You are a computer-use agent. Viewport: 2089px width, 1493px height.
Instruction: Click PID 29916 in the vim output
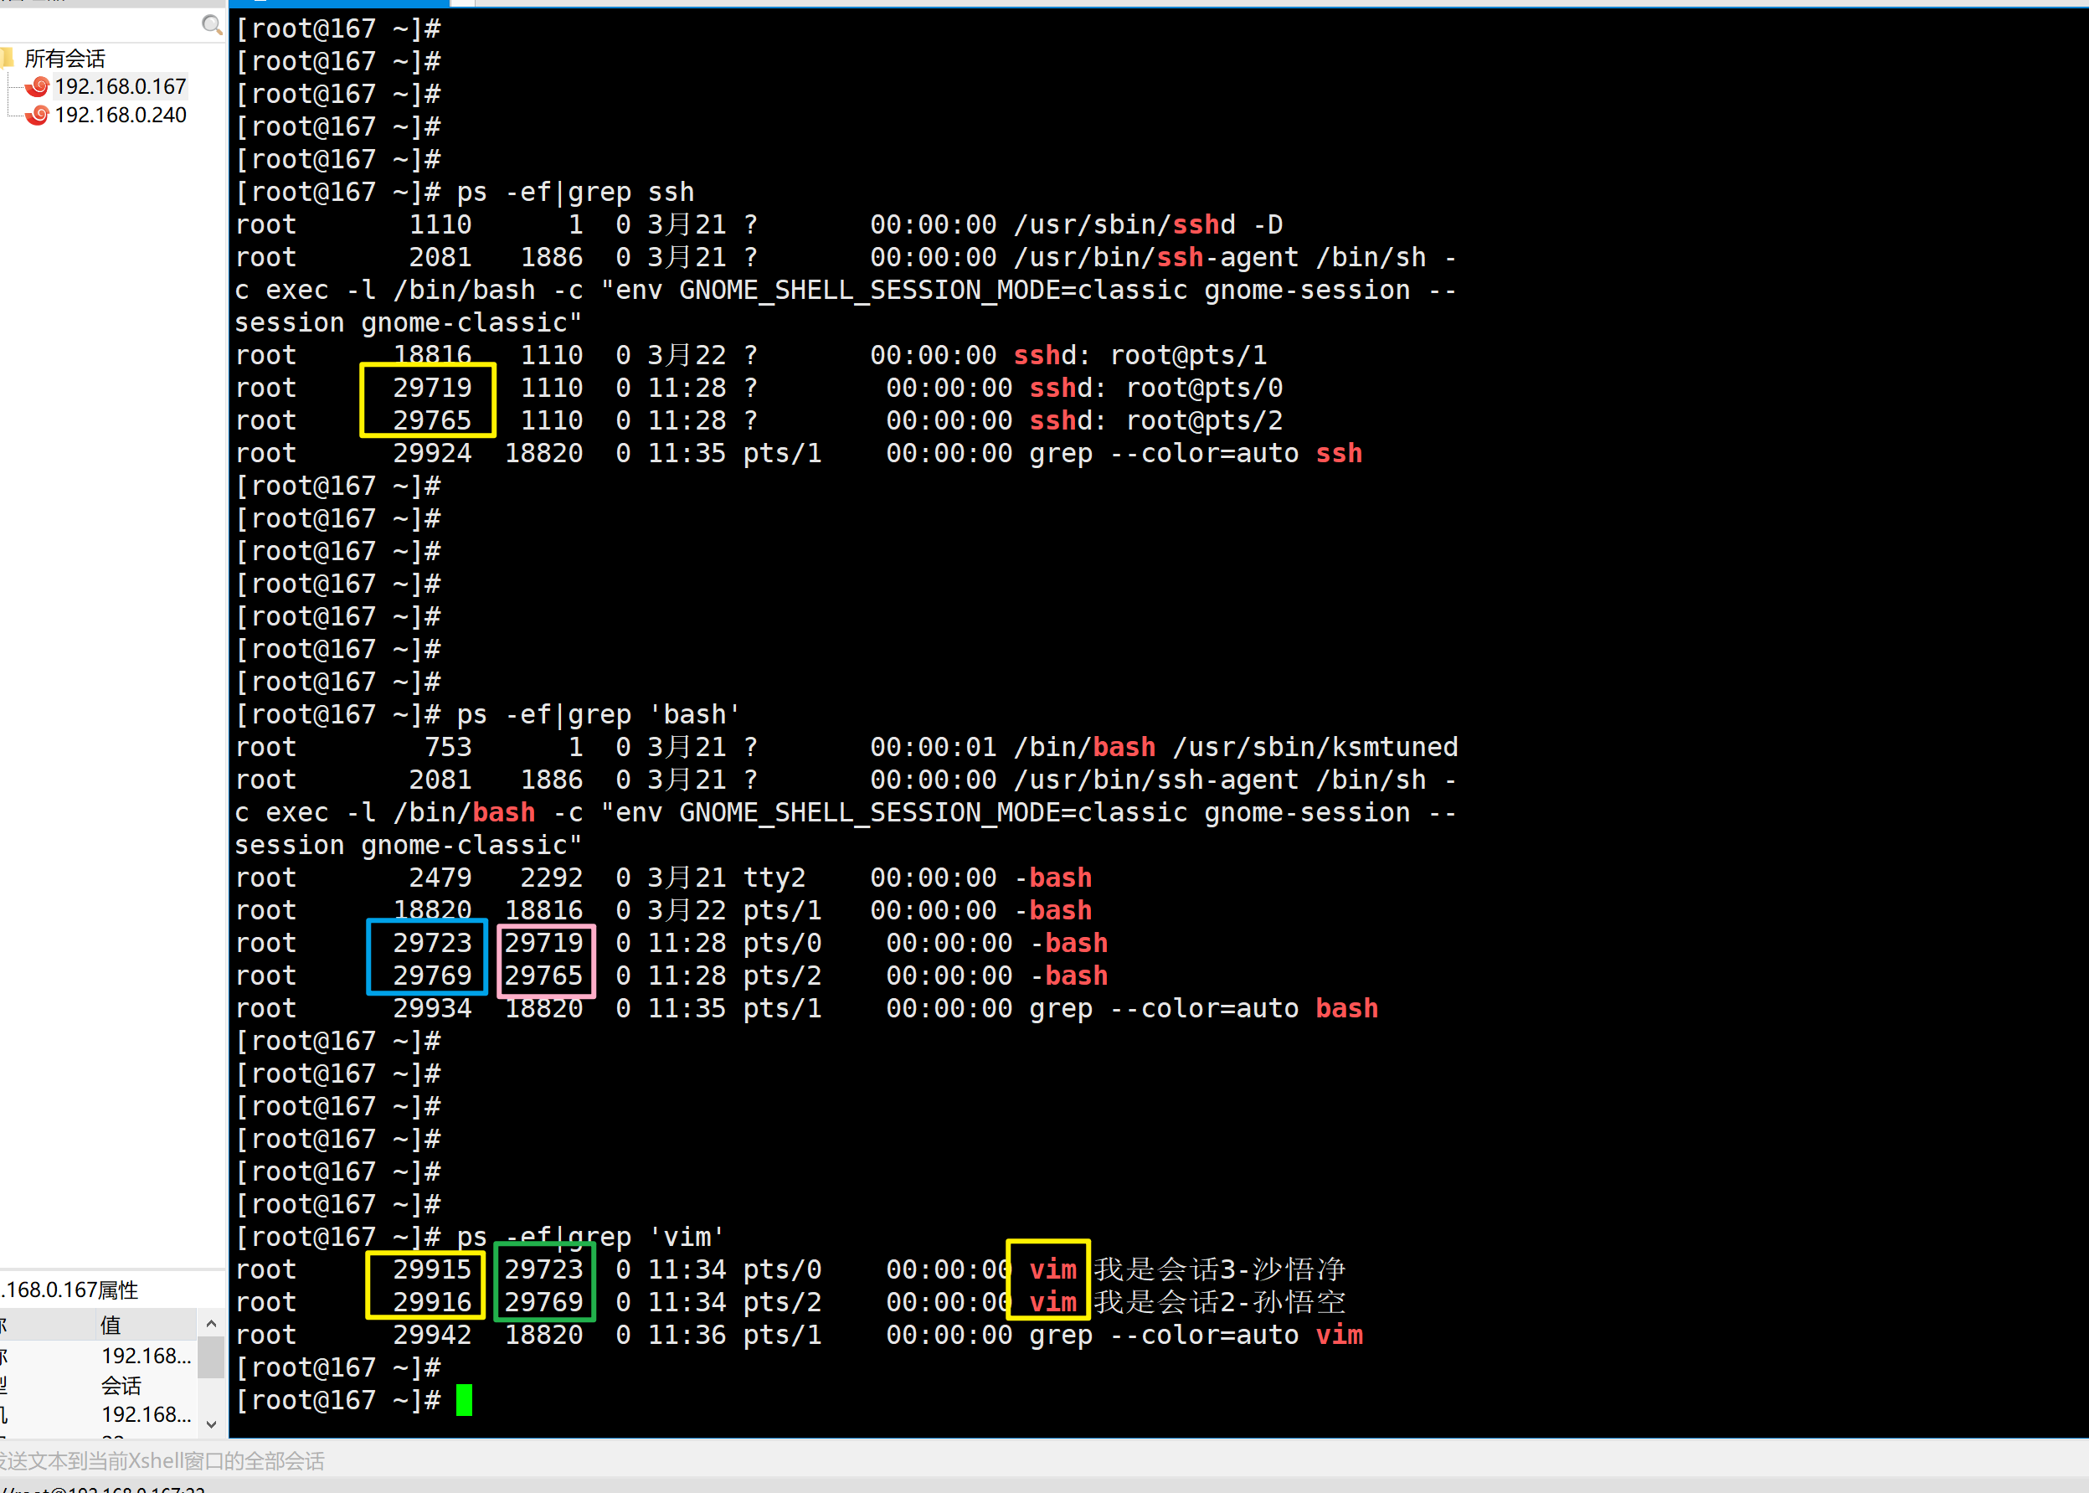tap(432, 1302)
